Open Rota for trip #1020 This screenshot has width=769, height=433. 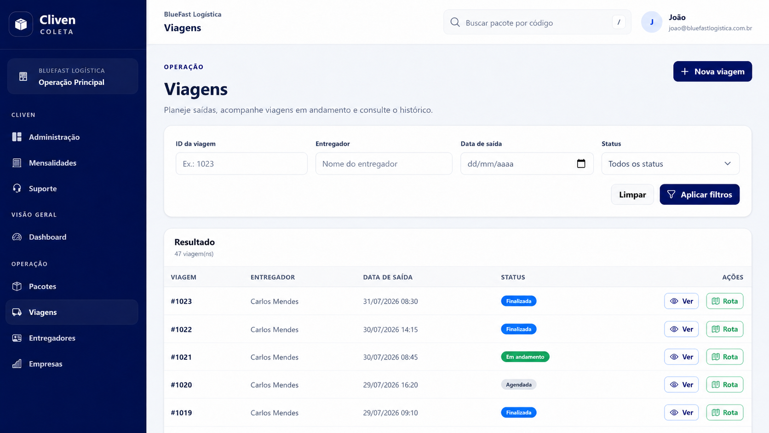pyautogui.click(x=725, y=385)
